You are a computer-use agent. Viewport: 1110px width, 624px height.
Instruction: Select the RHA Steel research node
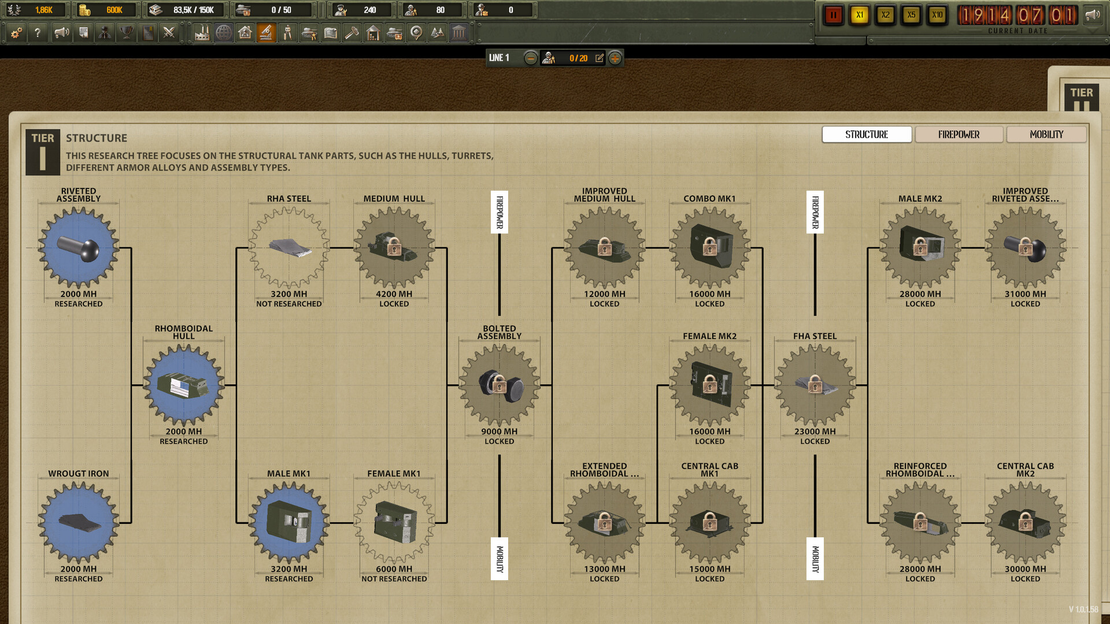pyautogui.click(x=289, y=248)
